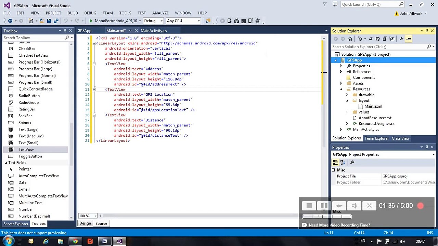Collapse Resources folder in Solution Explorer
438x246 pixels.
pos(341,89)
